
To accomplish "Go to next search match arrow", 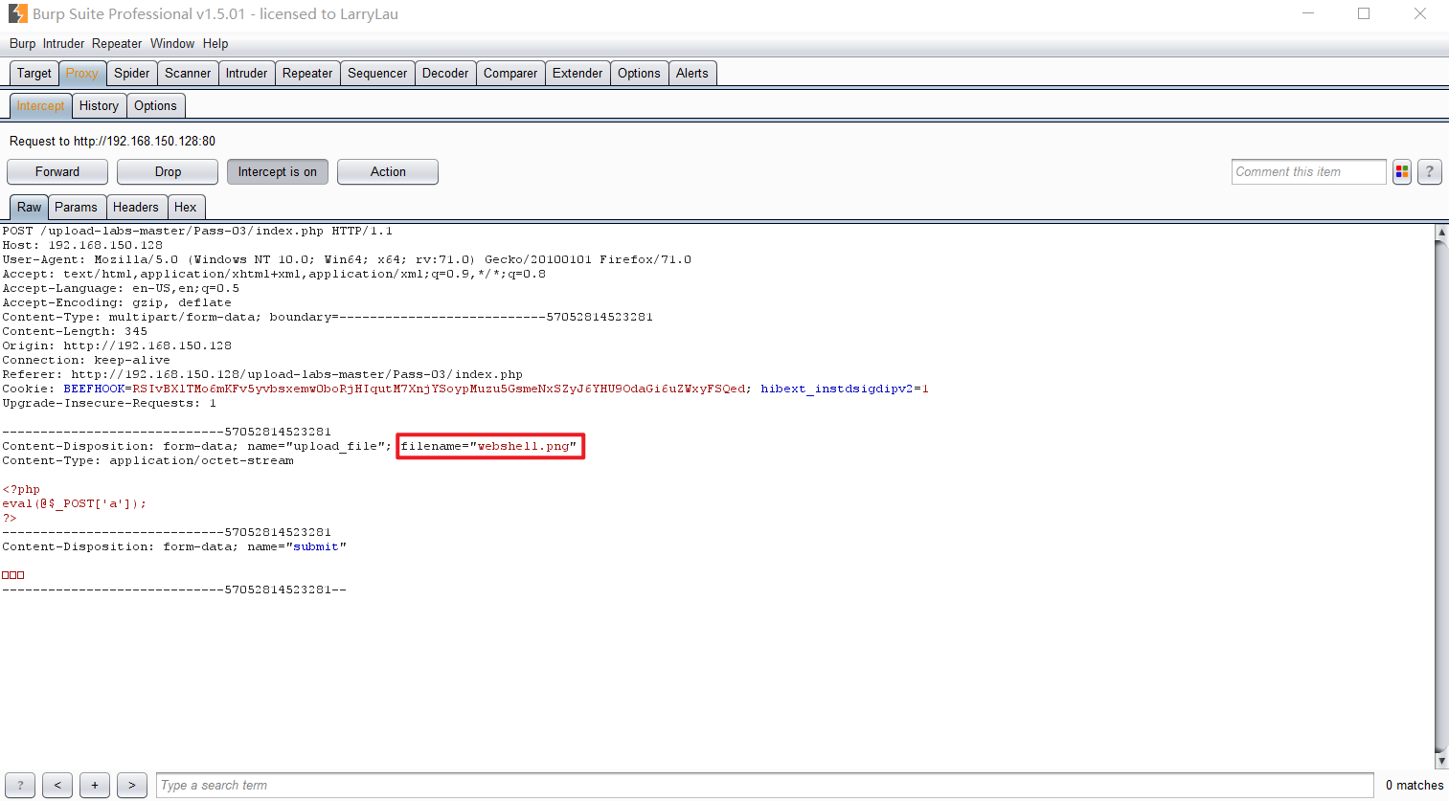I will [132, 785].
